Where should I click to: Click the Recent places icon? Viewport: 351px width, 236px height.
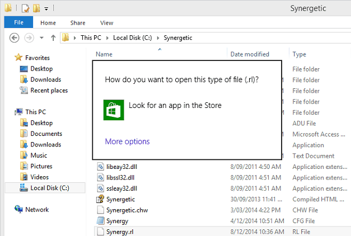coord(24,90)
